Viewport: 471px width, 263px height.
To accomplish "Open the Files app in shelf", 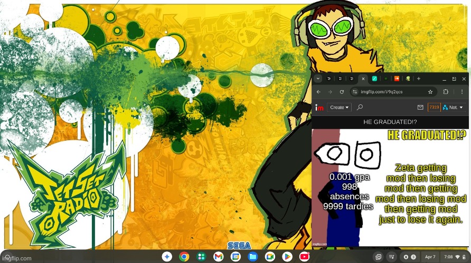I will (x=252, y=257).
